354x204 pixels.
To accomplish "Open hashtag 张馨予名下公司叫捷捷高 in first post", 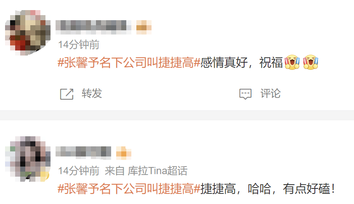I will [129, 63].
